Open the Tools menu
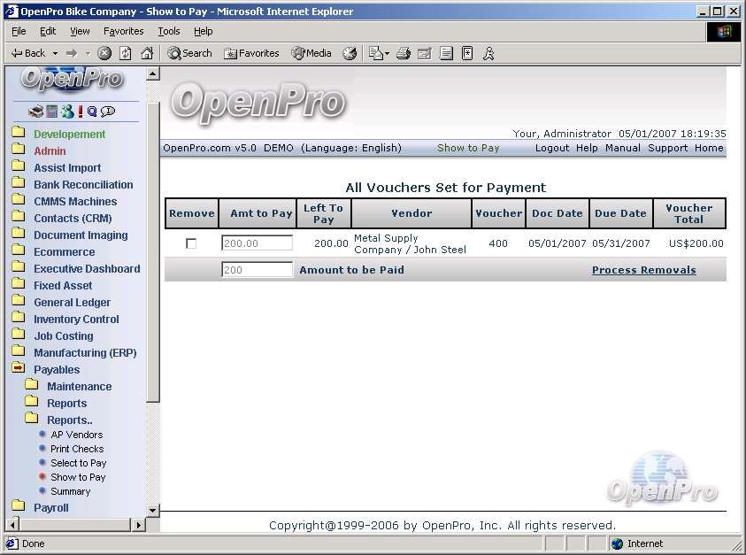Screen dimensions: 746x555 coord(168,31)
